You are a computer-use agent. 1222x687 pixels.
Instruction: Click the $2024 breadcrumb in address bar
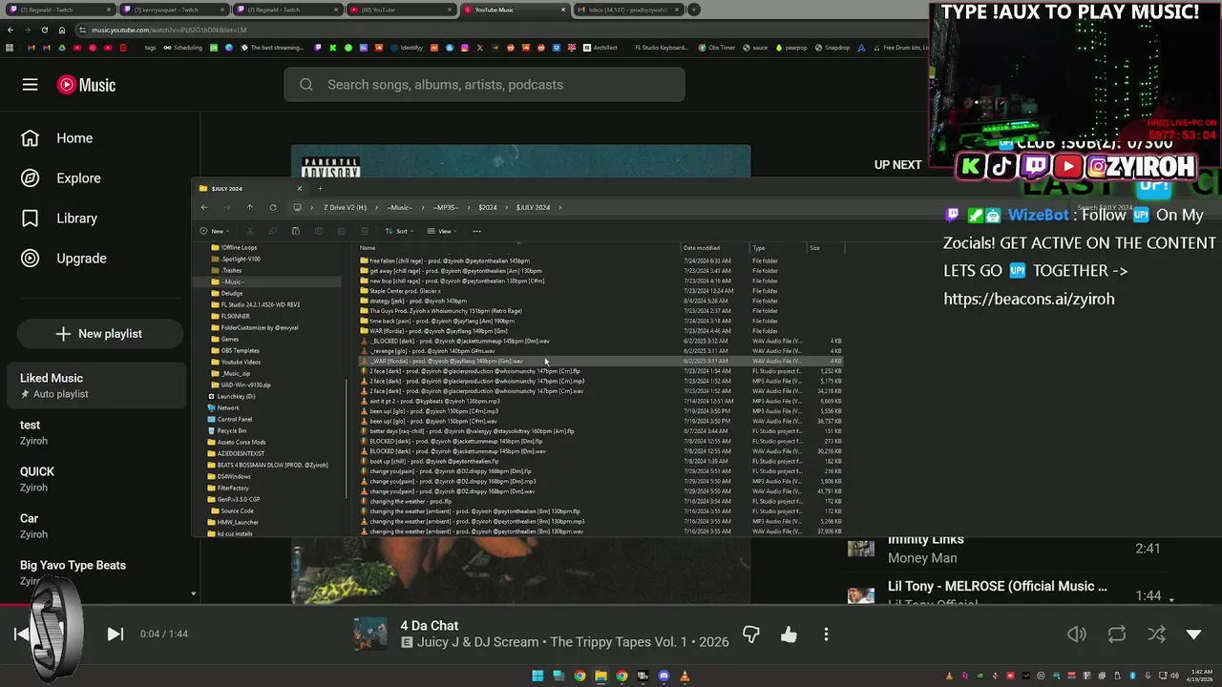pos(488,207)
